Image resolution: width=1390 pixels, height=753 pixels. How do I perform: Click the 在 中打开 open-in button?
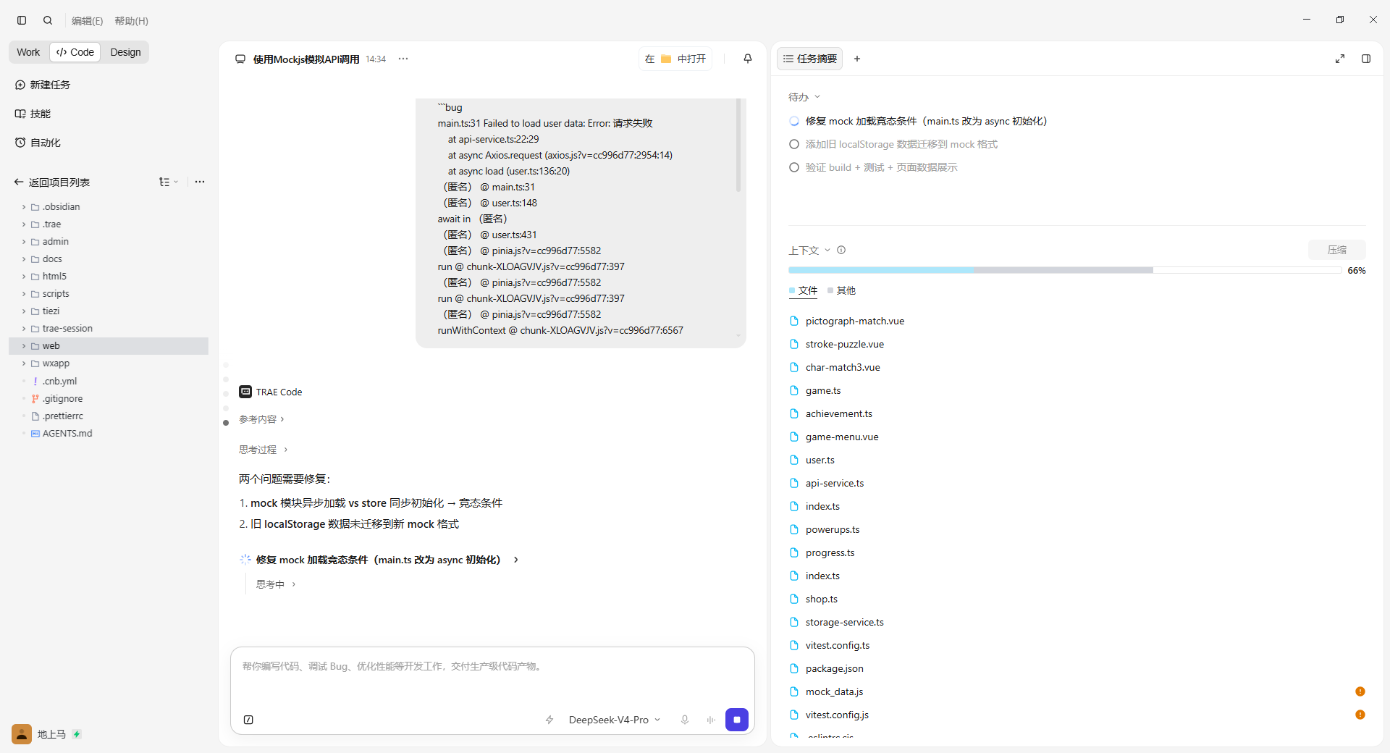pos(675,59)
